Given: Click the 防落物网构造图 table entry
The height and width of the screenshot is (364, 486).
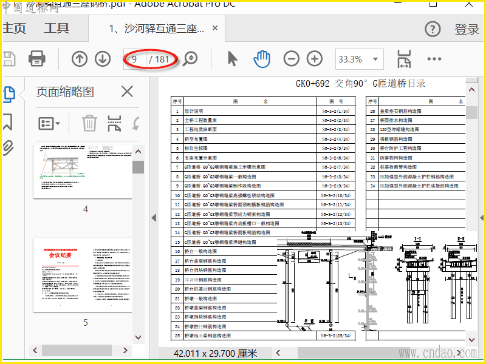Looking at the screenshot, I should tap(396, 158).
